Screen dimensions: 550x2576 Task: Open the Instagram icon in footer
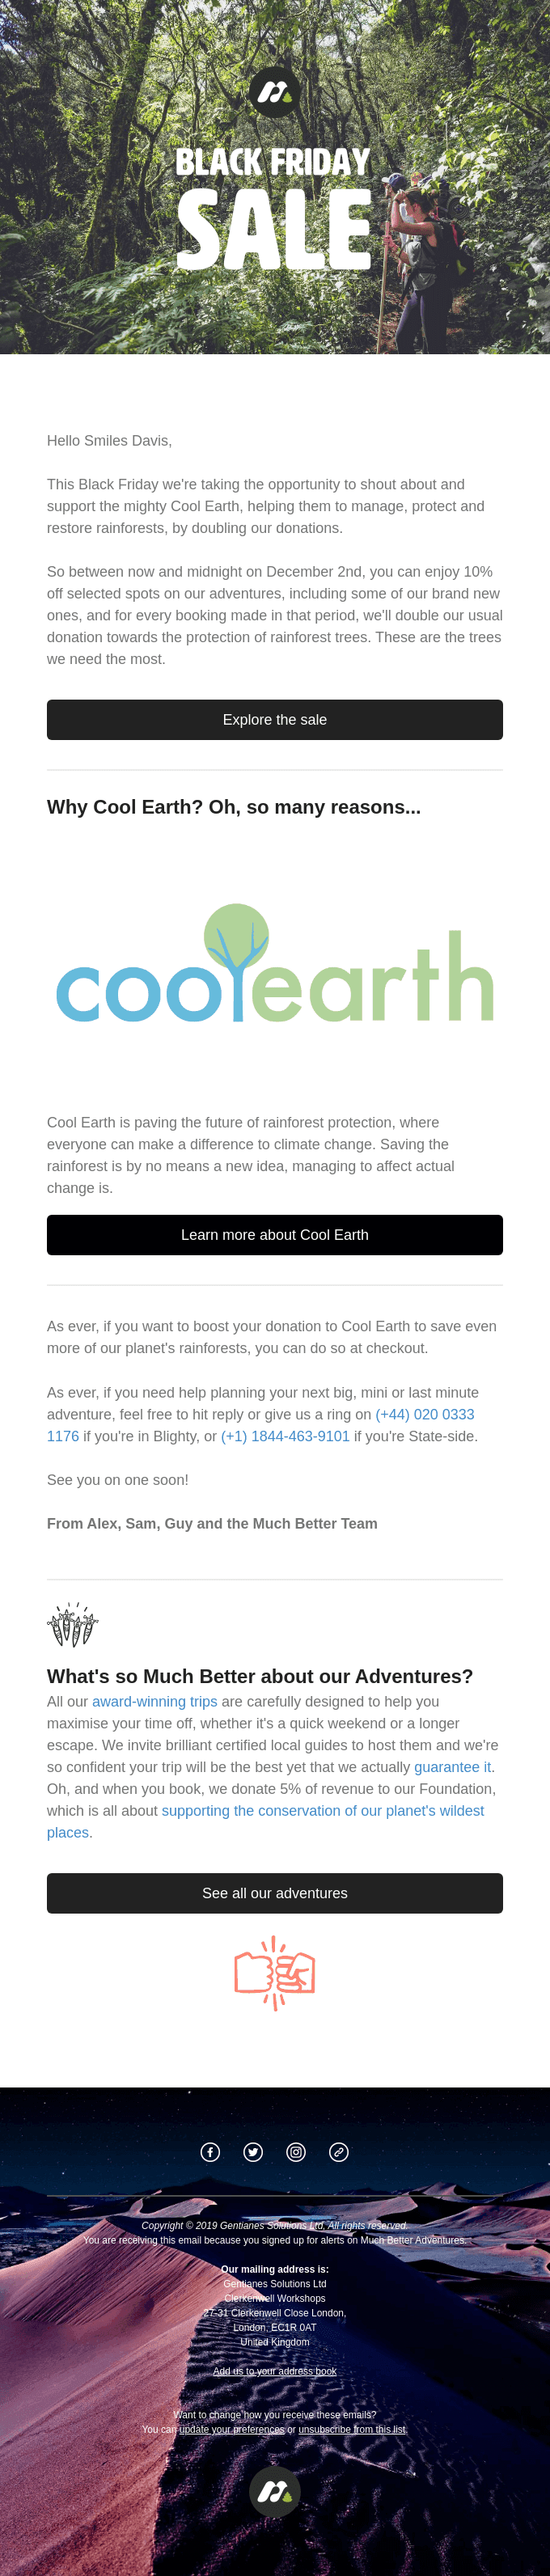coord(296,2151)
